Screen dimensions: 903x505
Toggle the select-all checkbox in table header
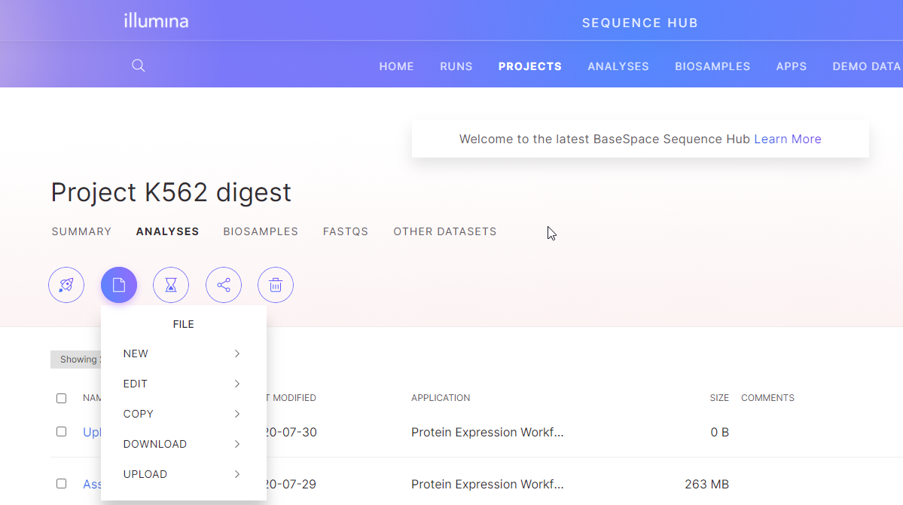coord(62,398)
